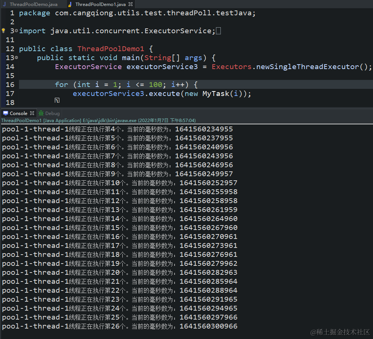Click console output line for task 第11个
The height and width of the screenshot is (339, 373).
(x=120, y=192)
